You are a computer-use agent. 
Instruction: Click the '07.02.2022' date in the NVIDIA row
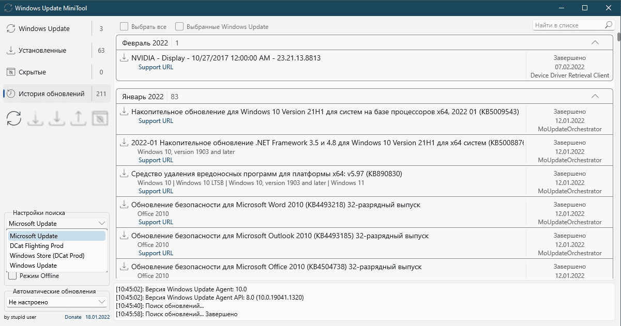click(570, 67)
